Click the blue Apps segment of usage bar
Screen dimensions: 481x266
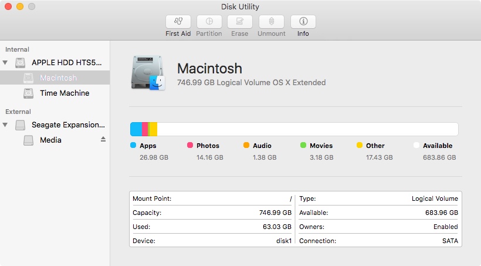(x=136, y=129)
